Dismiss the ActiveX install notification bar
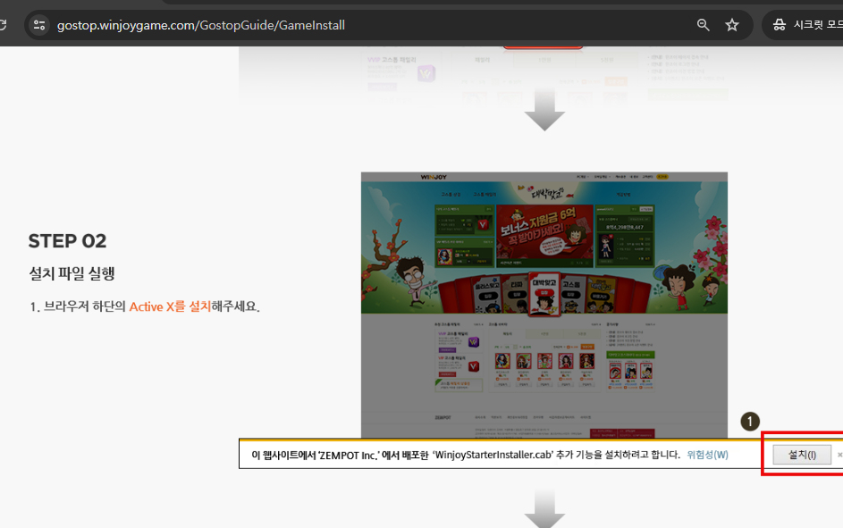 837,454
